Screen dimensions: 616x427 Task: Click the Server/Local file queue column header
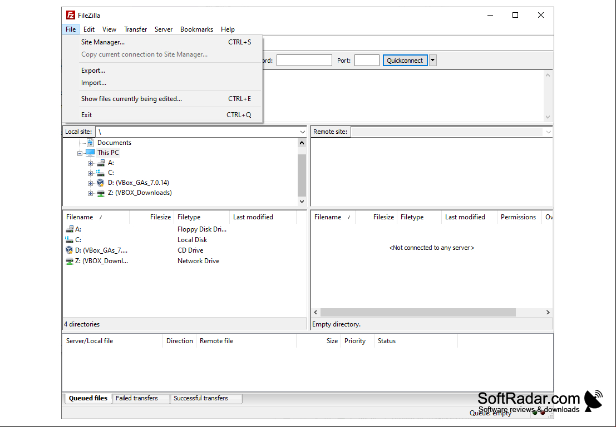pos(112,341)
